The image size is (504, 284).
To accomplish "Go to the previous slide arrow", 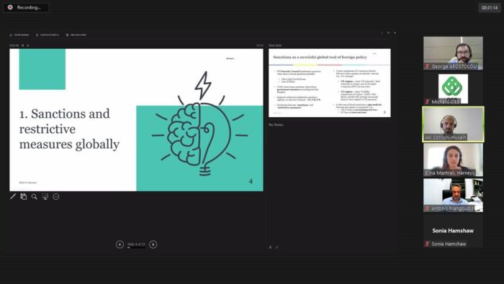I will (x=120, y=244).
